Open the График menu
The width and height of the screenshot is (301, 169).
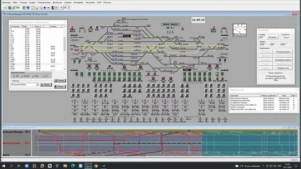pos(32,2)
